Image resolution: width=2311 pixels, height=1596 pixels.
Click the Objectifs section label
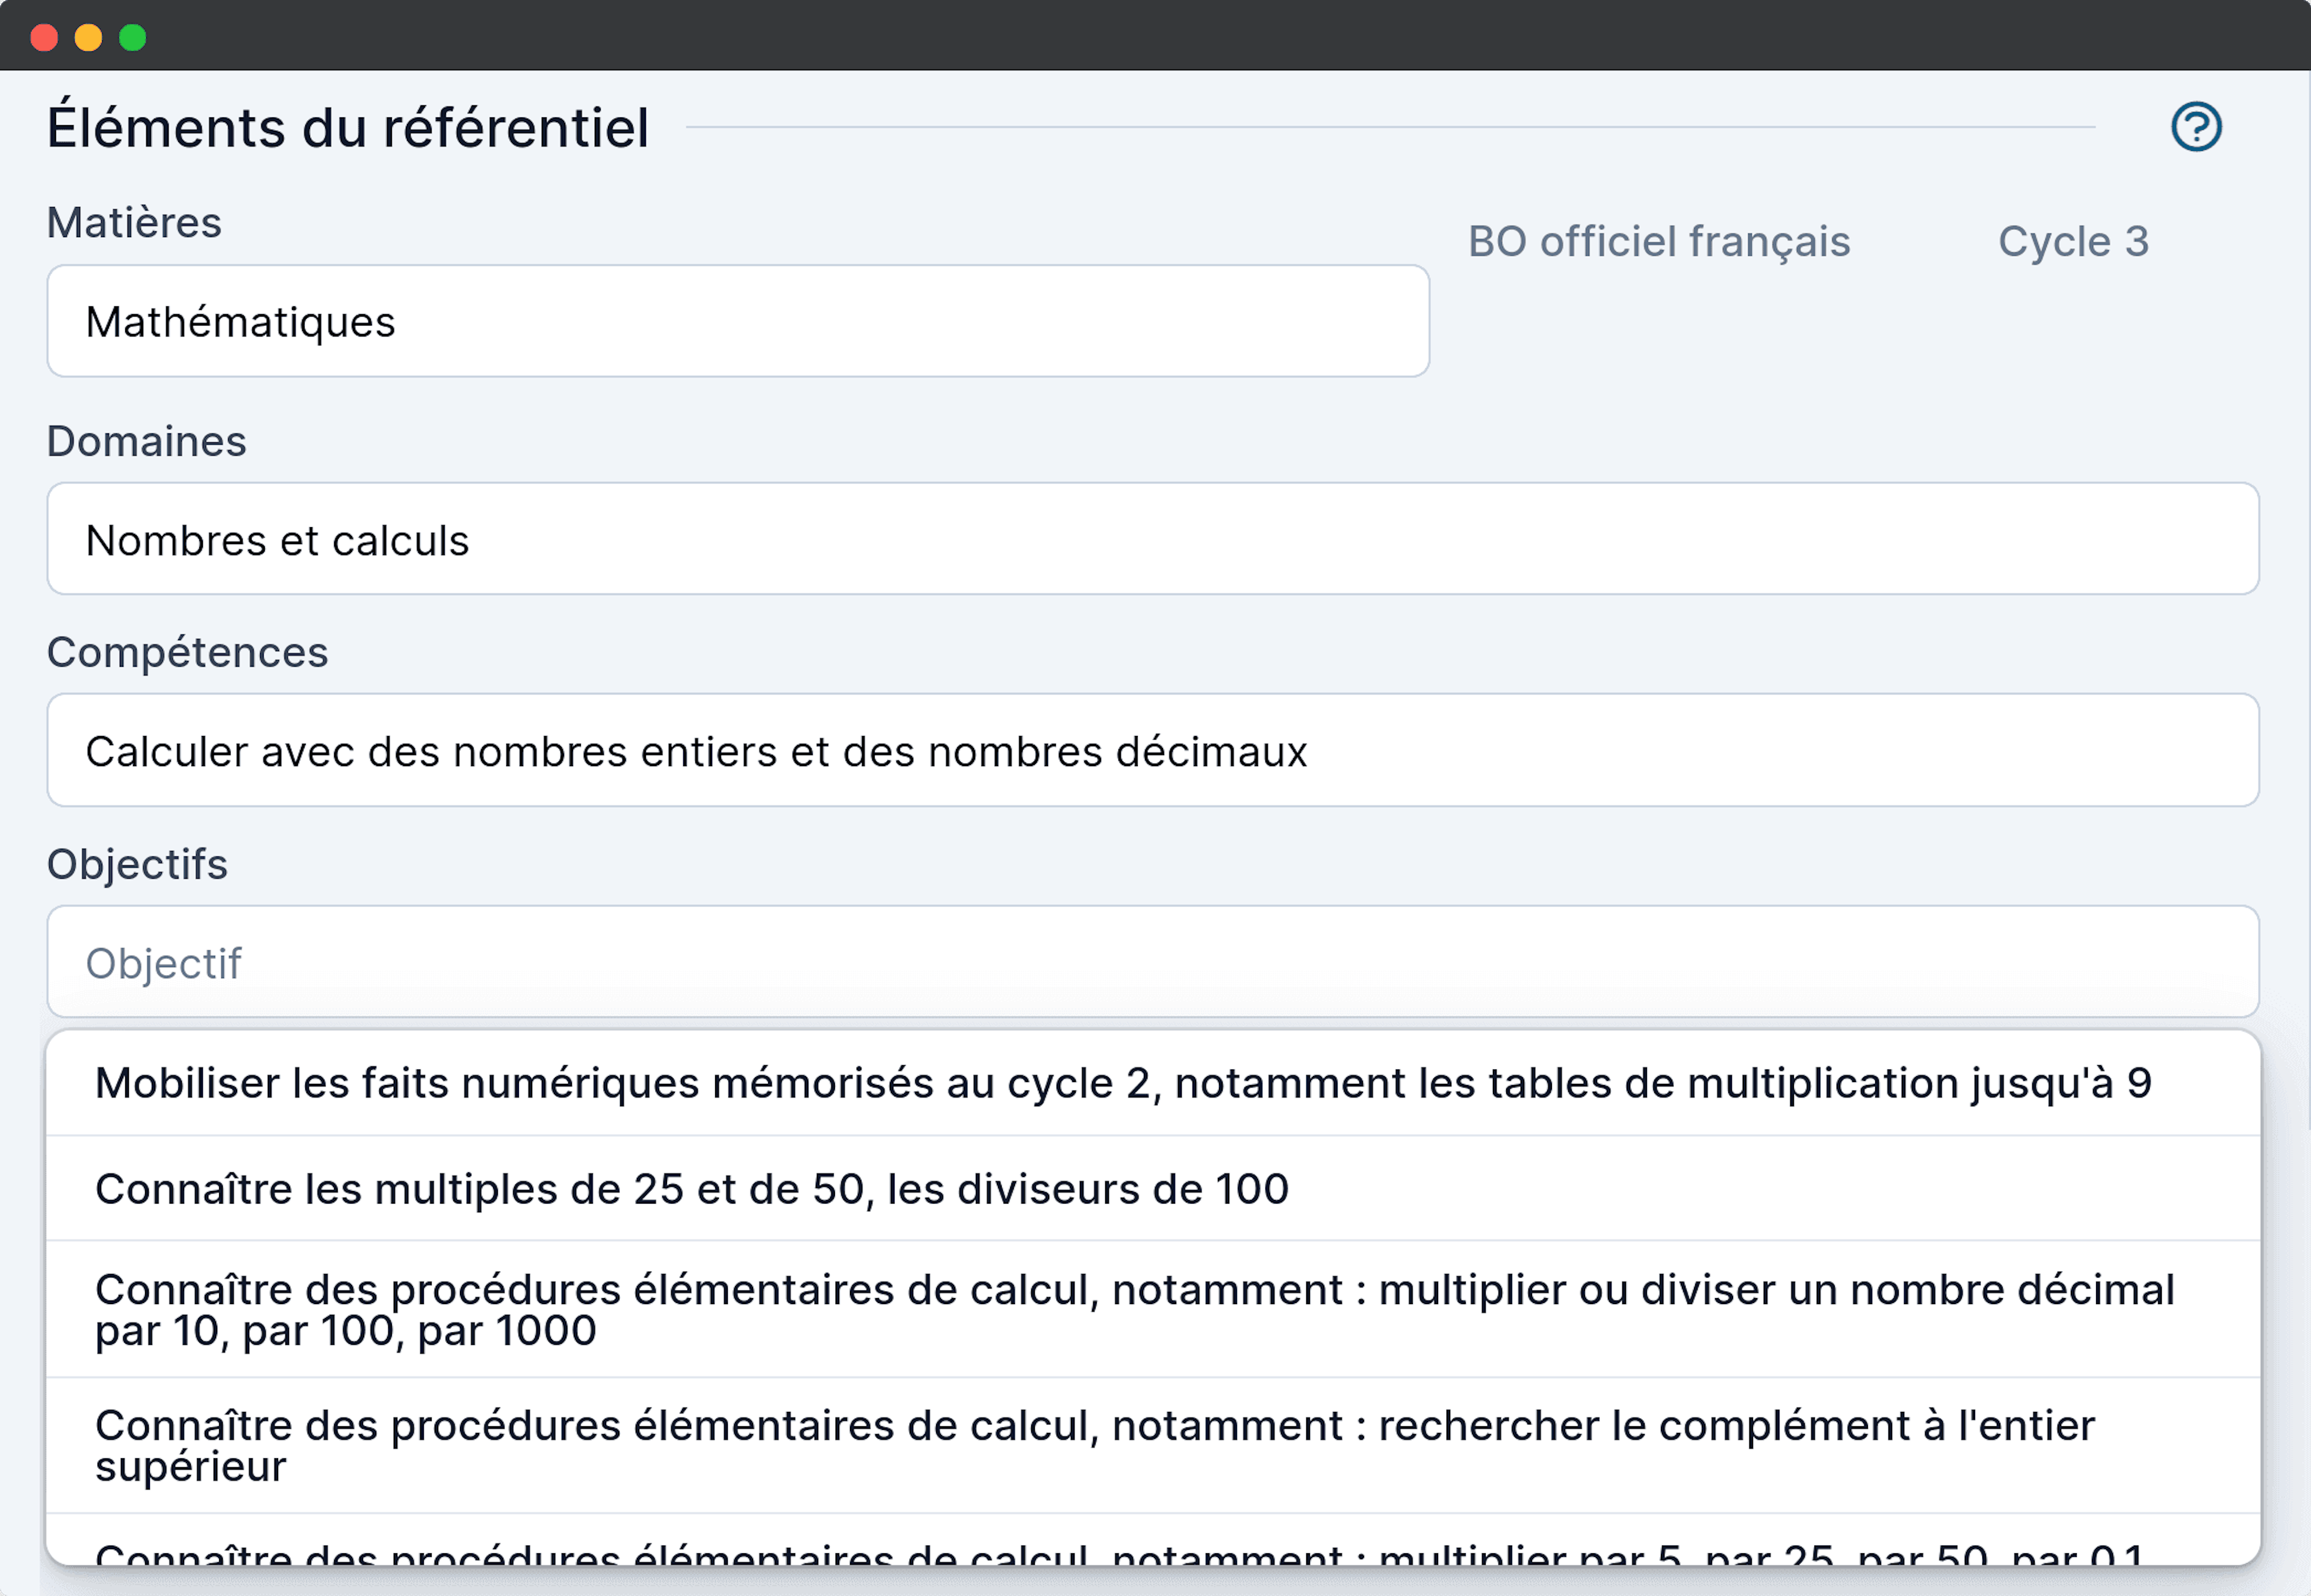pyautogui.click(x=137, y=864)
